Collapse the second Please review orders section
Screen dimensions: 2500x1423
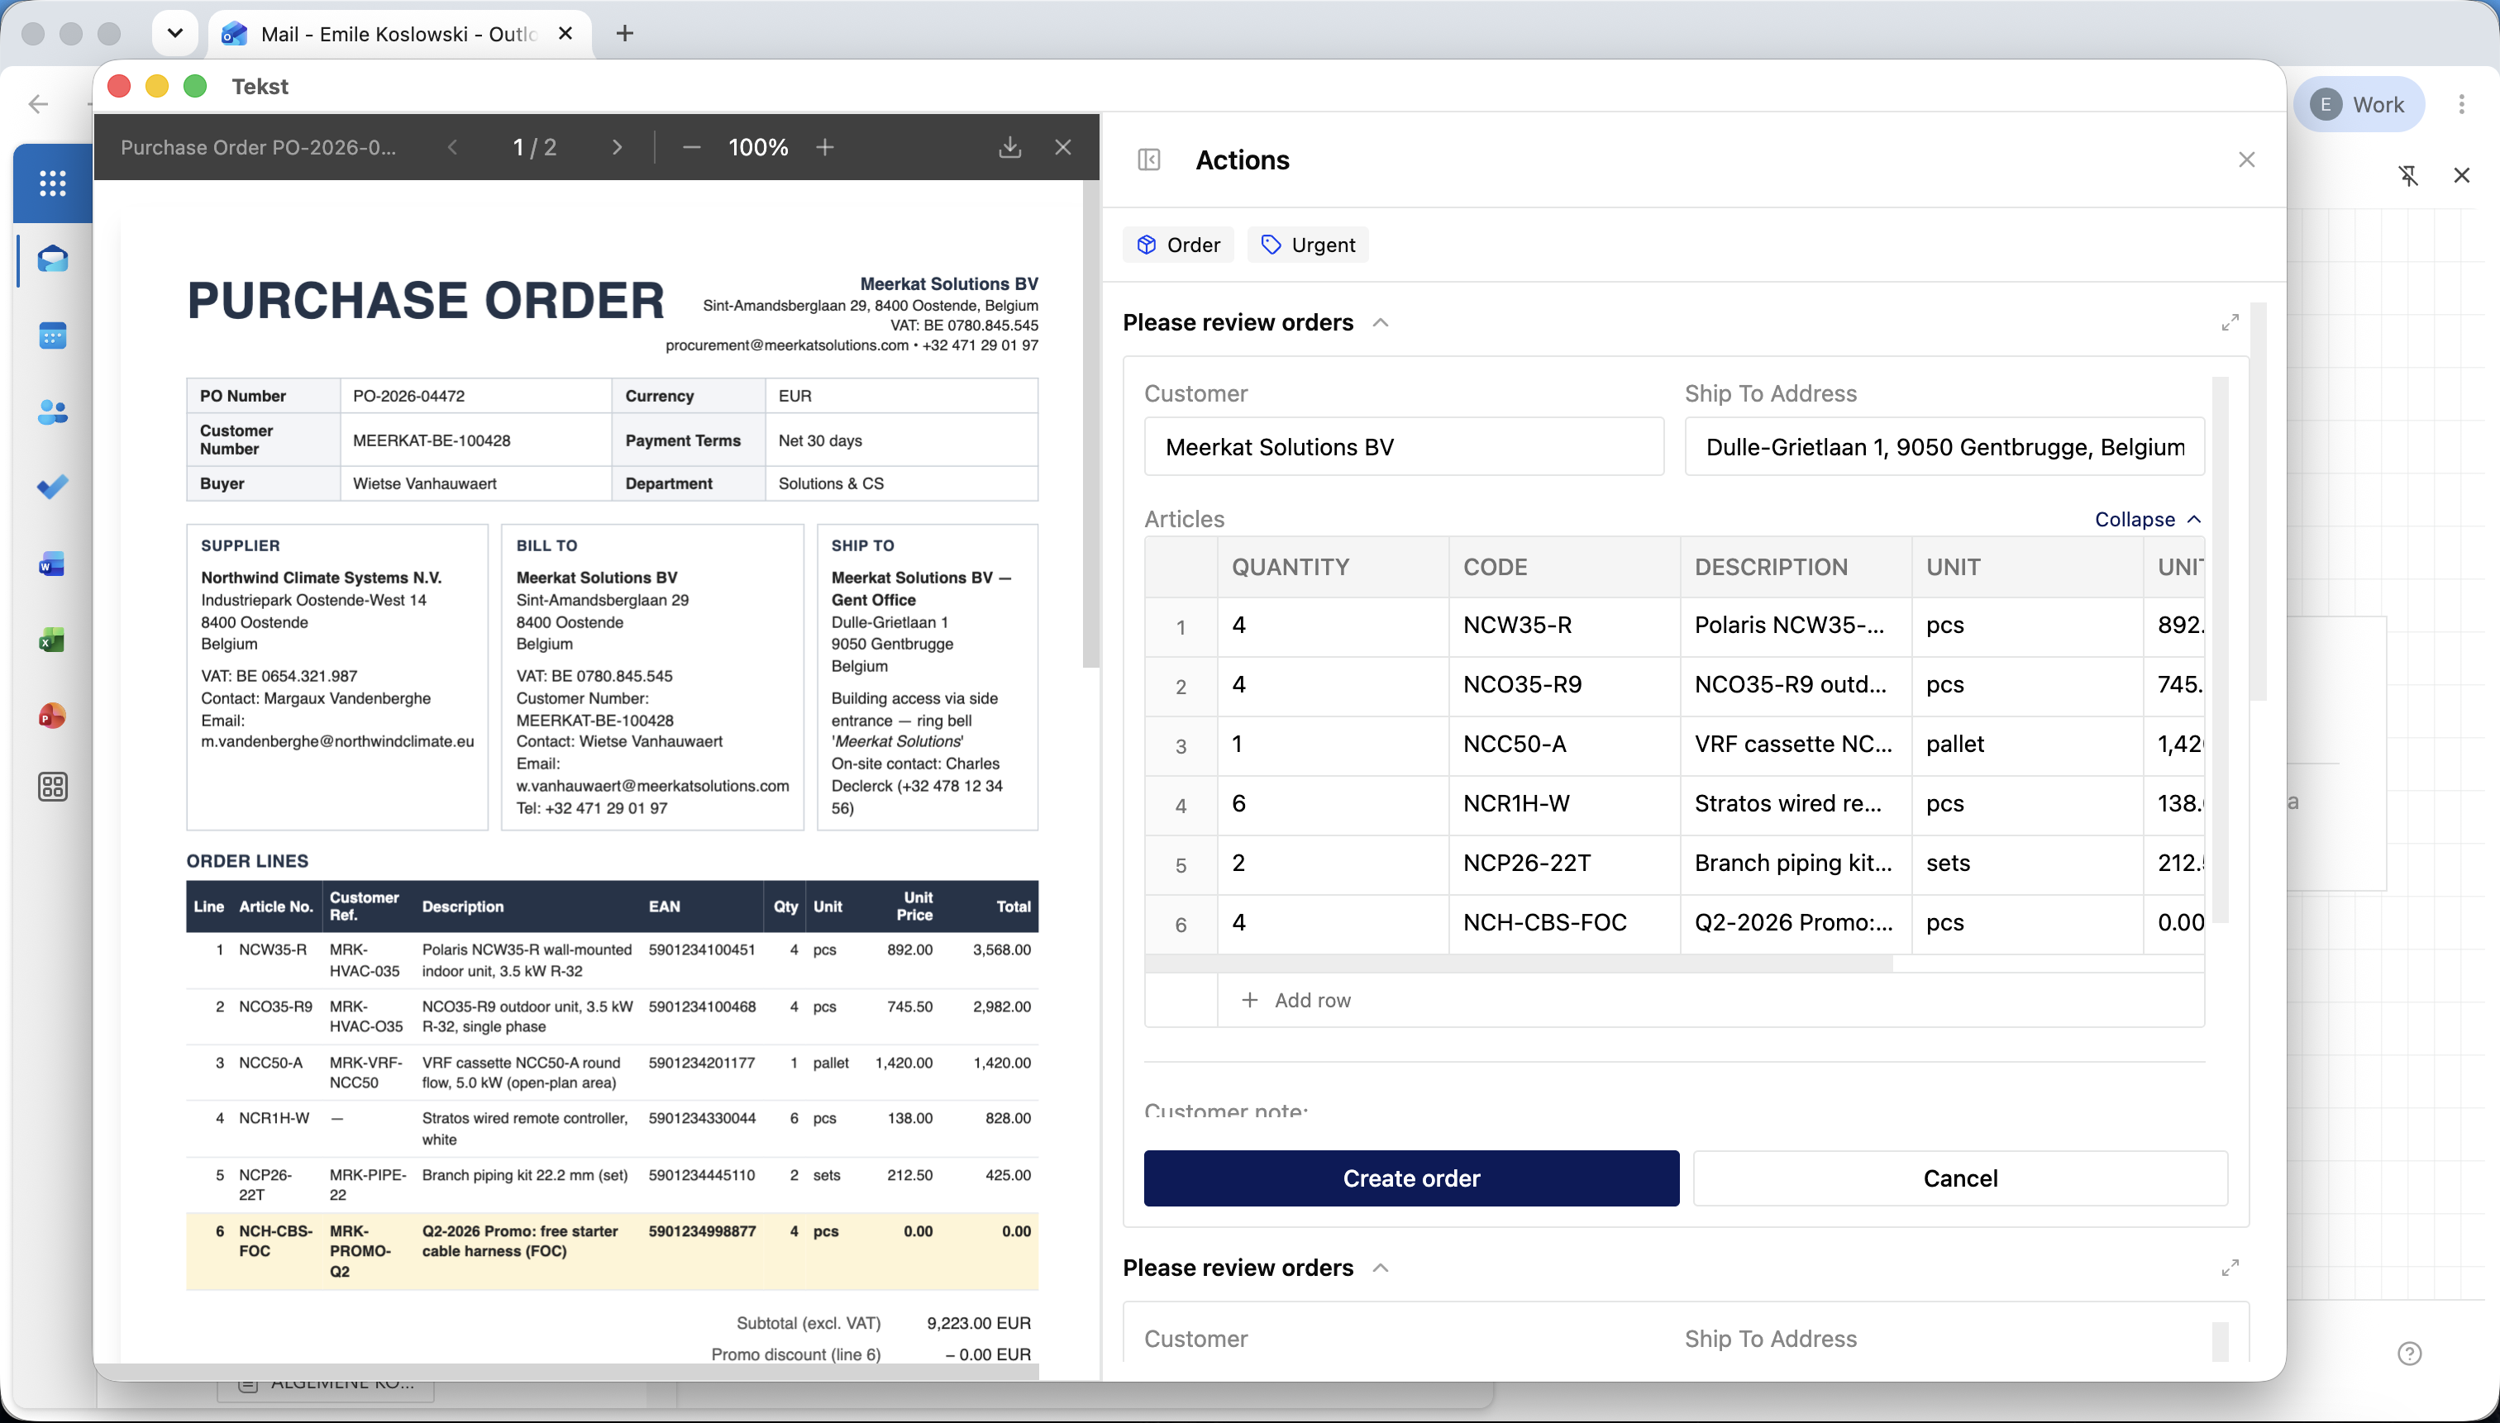point(1381,1268)
